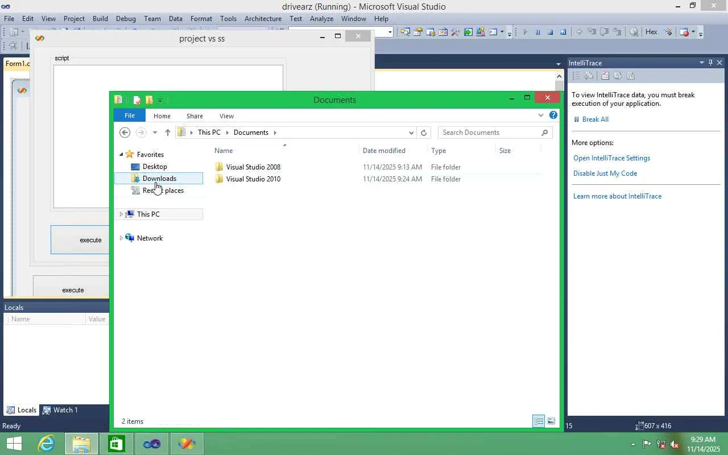Expand the Network tree node
The image size is (728, 455).
click(x=121, y=238)
